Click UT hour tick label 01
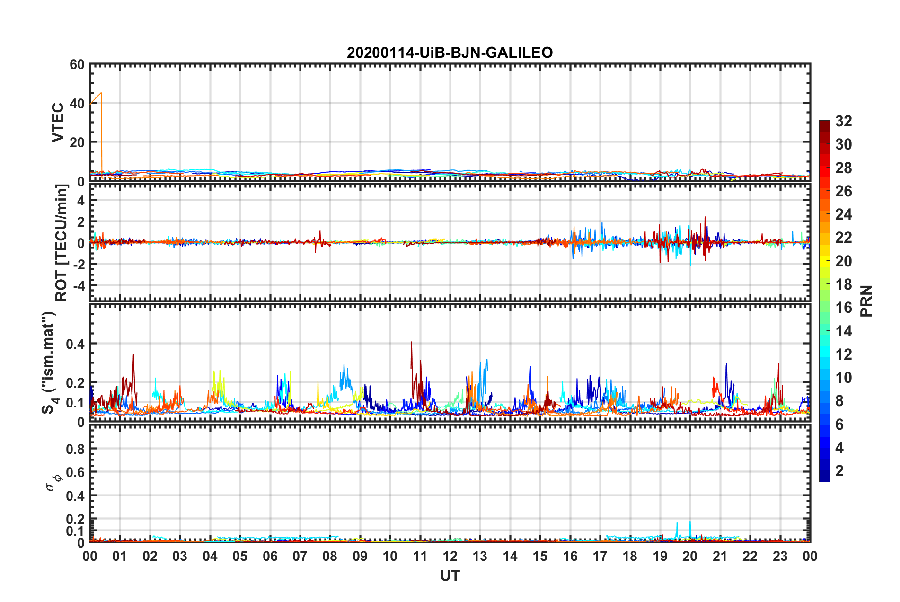The image size is (900, 602). pos(120,556)
